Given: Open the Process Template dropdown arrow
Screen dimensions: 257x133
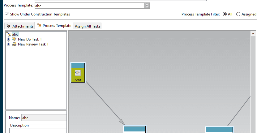Looking at the screenshot, I should point(147,6).
